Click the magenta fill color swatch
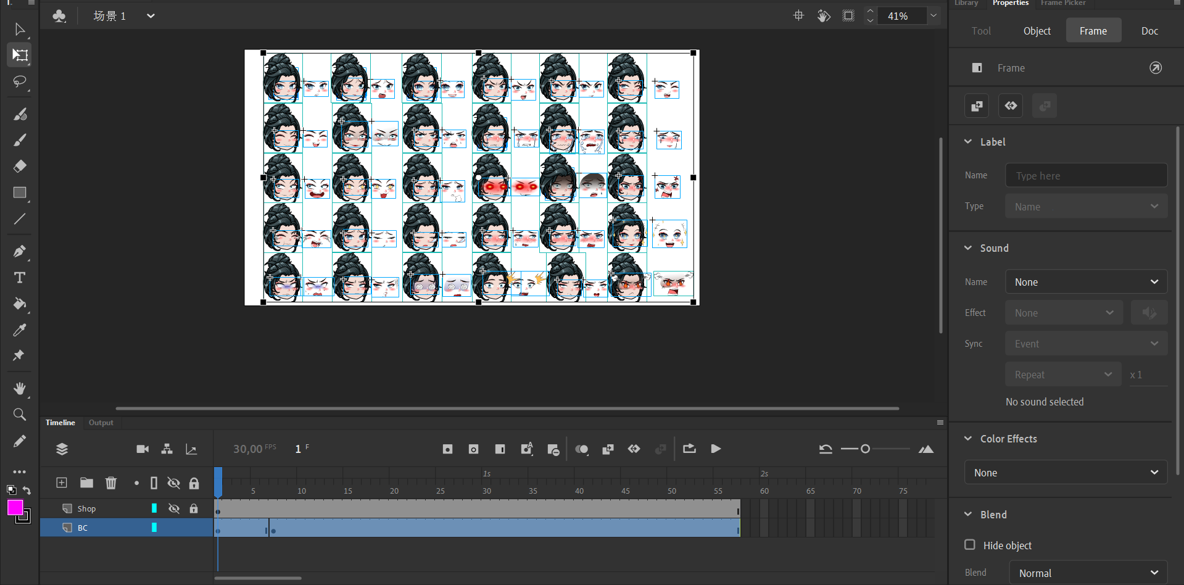 tap(15, 507)
